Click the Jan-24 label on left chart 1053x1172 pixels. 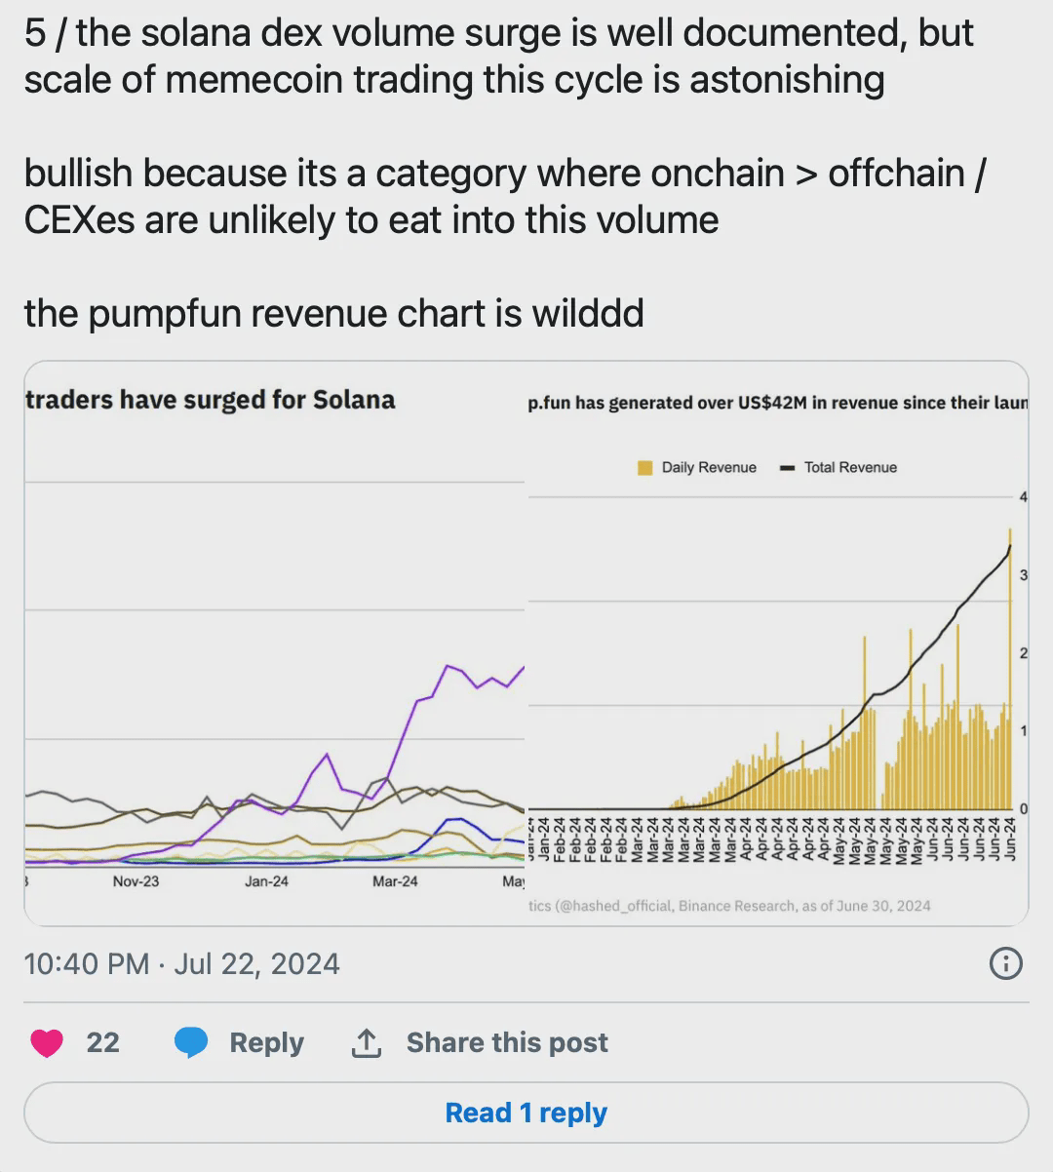[266, 881]
